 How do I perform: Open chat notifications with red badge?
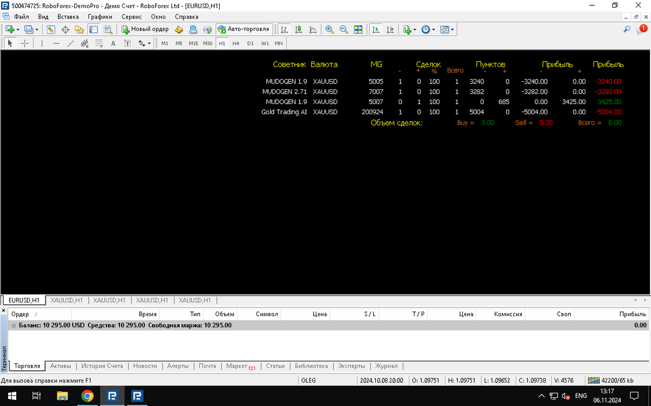point(641,29)
